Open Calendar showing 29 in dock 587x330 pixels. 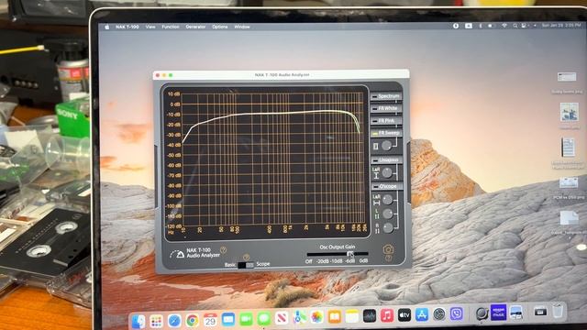click(210, 320)
